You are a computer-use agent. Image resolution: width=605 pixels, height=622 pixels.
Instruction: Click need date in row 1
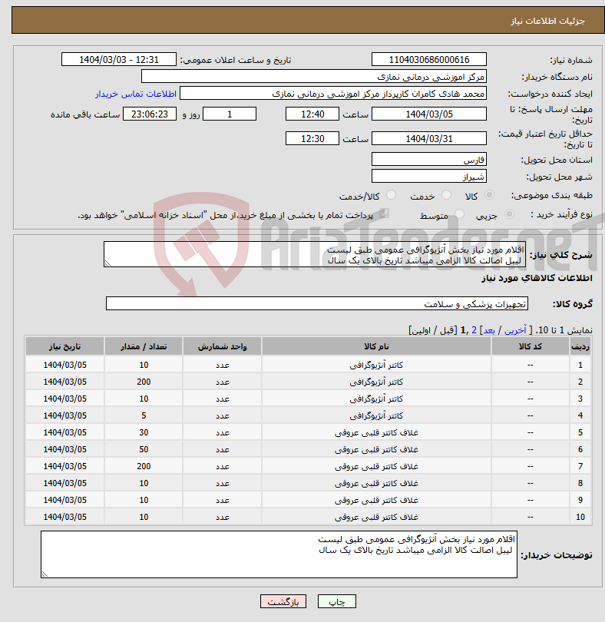coord(64,365)
